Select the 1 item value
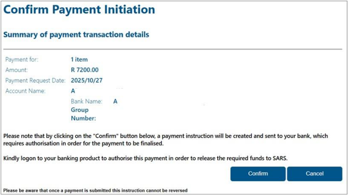Screen dimensions: 350x196 click(x=79, y=60)
